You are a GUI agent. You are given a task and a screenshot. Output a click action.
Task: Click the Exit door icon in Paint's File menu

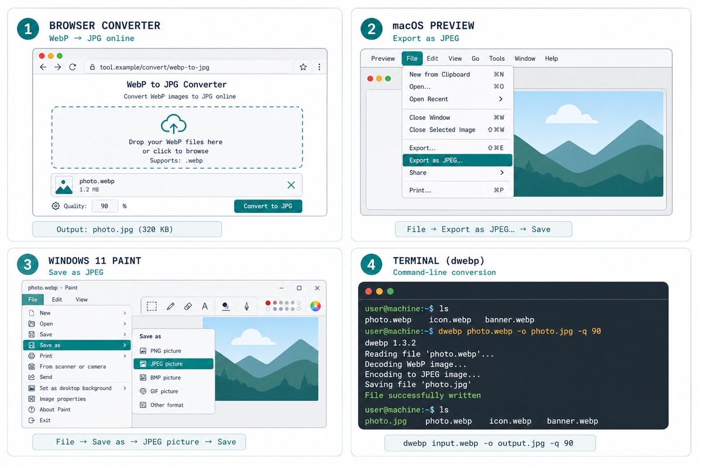coord(32,420)
